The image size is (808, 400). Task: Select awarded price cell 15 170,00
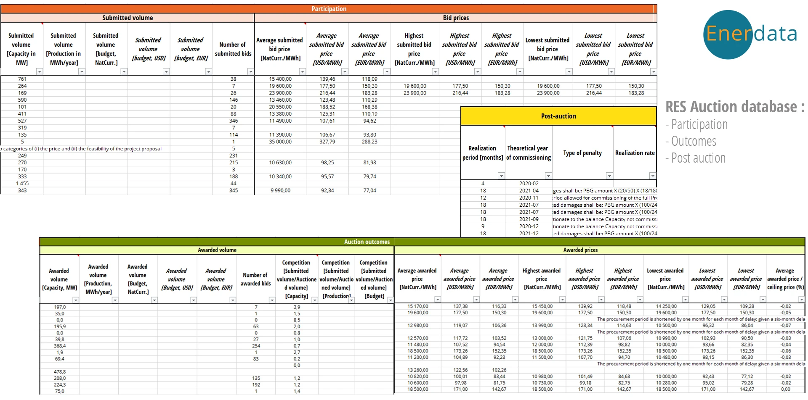tap(418, 306)
